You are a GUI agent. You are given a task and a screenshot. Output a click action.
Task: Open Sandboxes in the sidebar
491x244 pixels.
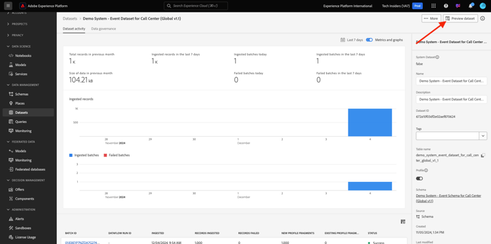[x=23, y=228]
